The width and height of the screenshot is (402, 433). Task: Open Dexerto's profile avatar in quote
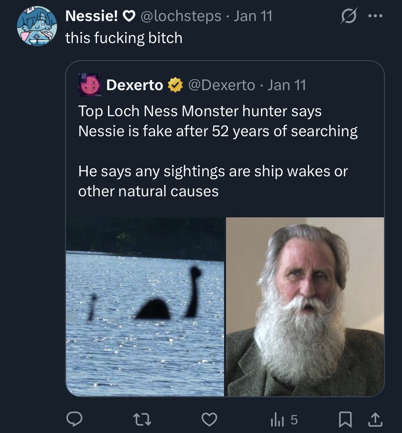click(90, 85)
